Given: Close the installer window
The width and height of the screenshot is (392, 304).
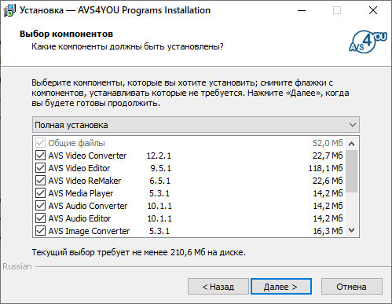Looking at the screenshot, I should (x=373, y=10).
